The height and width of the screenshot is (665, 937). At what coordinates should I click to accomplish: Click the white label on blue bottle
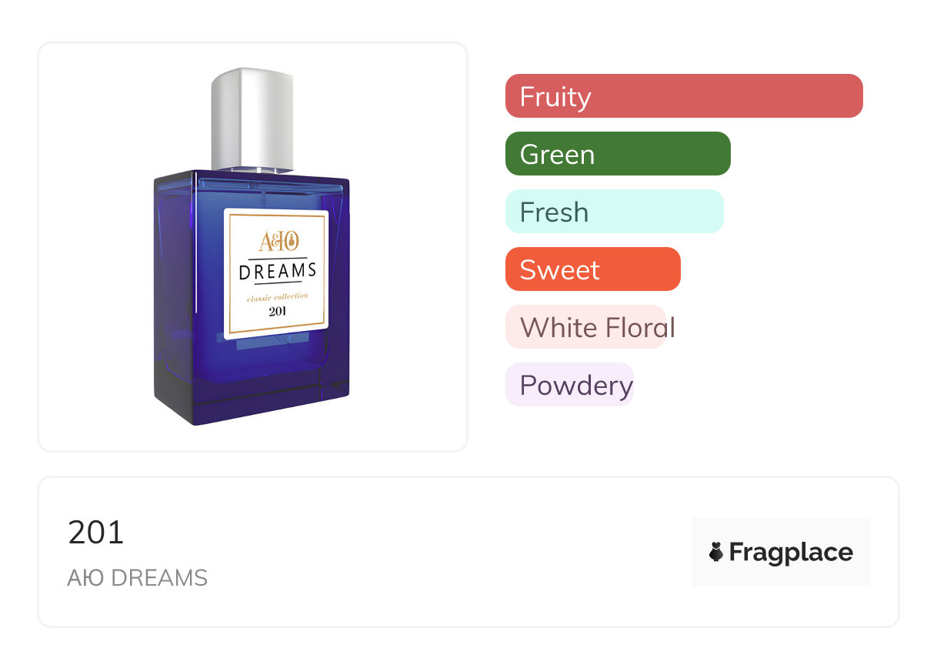point(277,274)
